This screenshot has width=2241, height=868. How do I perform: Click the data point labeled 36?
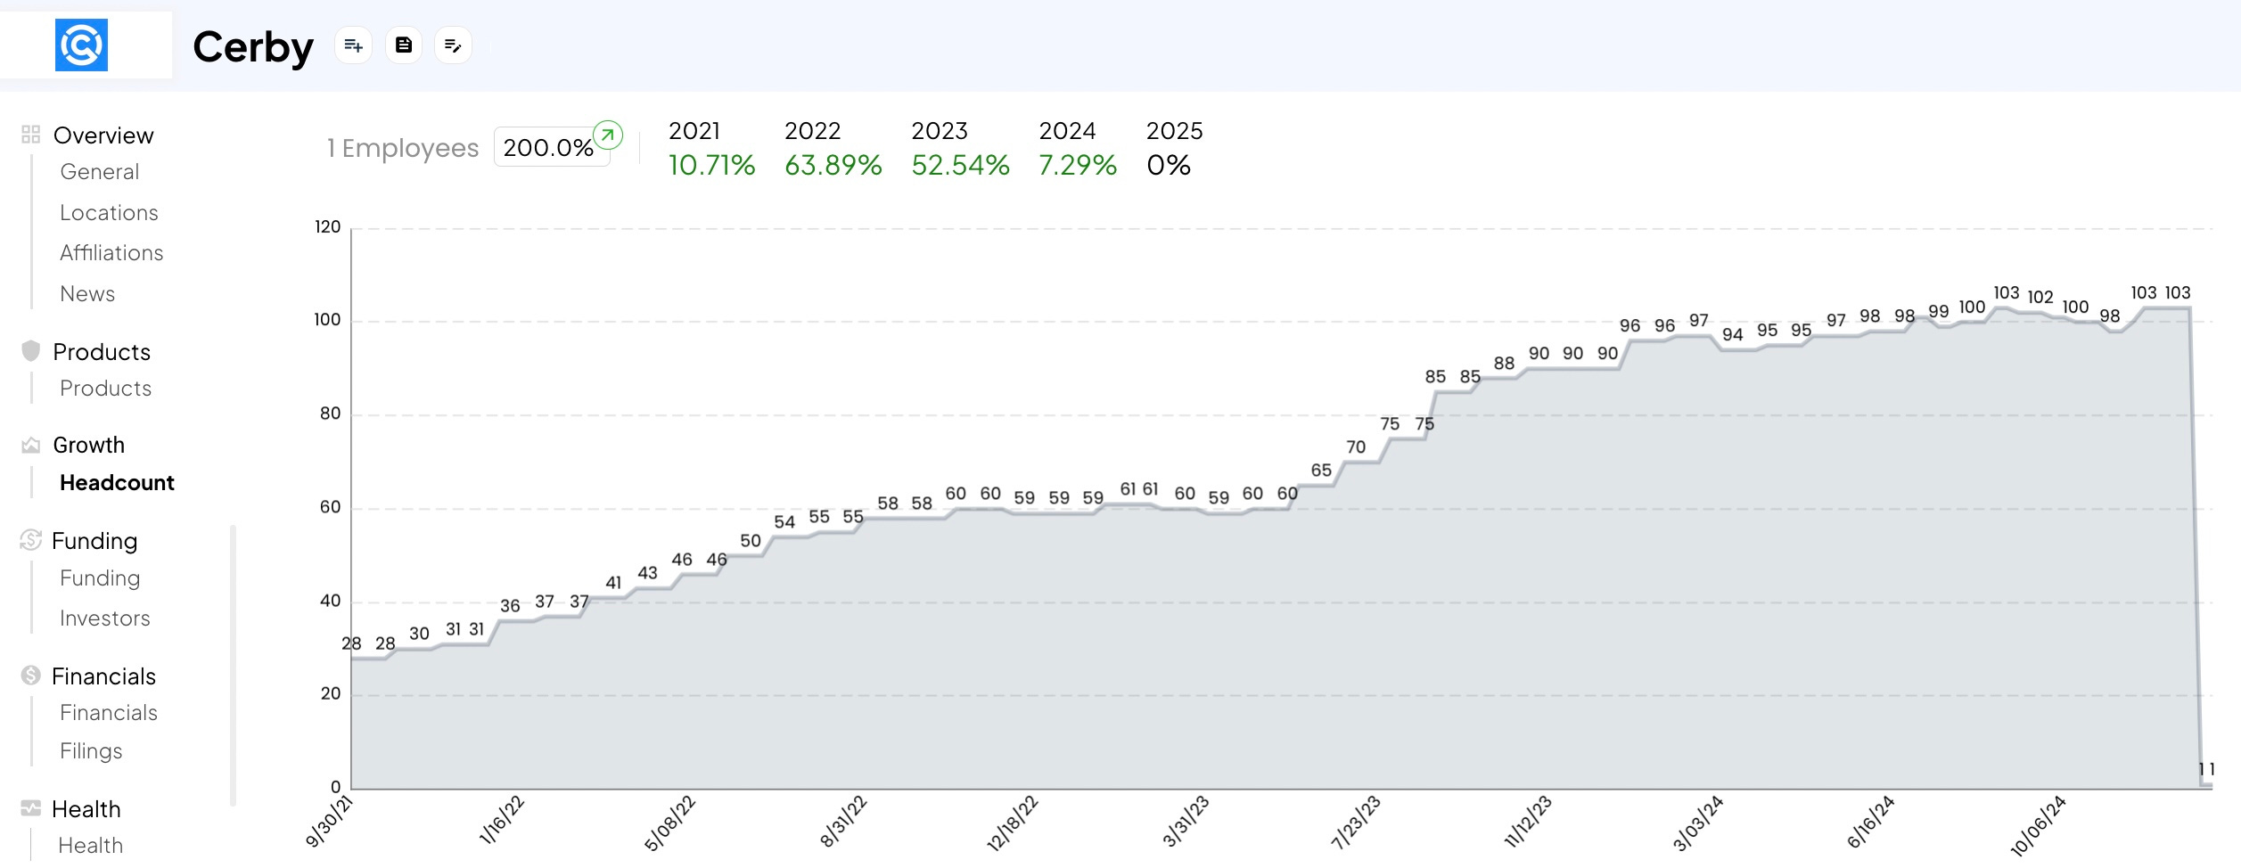pos(510,606)
